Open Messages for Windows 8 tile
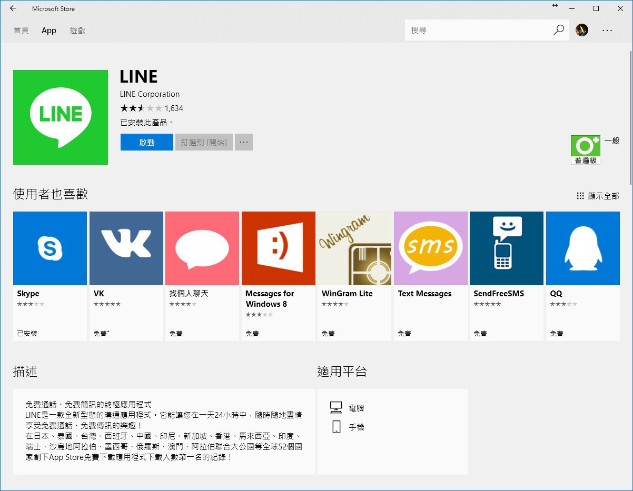633x491 pixels. point(278,248)
